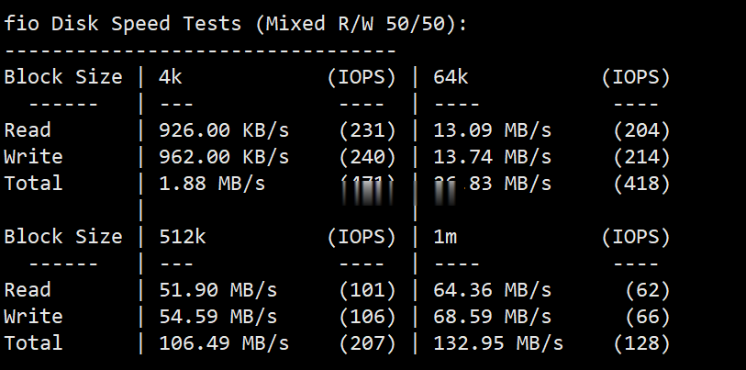The image size is (746, 370).
Task: Select the 51.90 MB/s read value
Action: [217, 290]
